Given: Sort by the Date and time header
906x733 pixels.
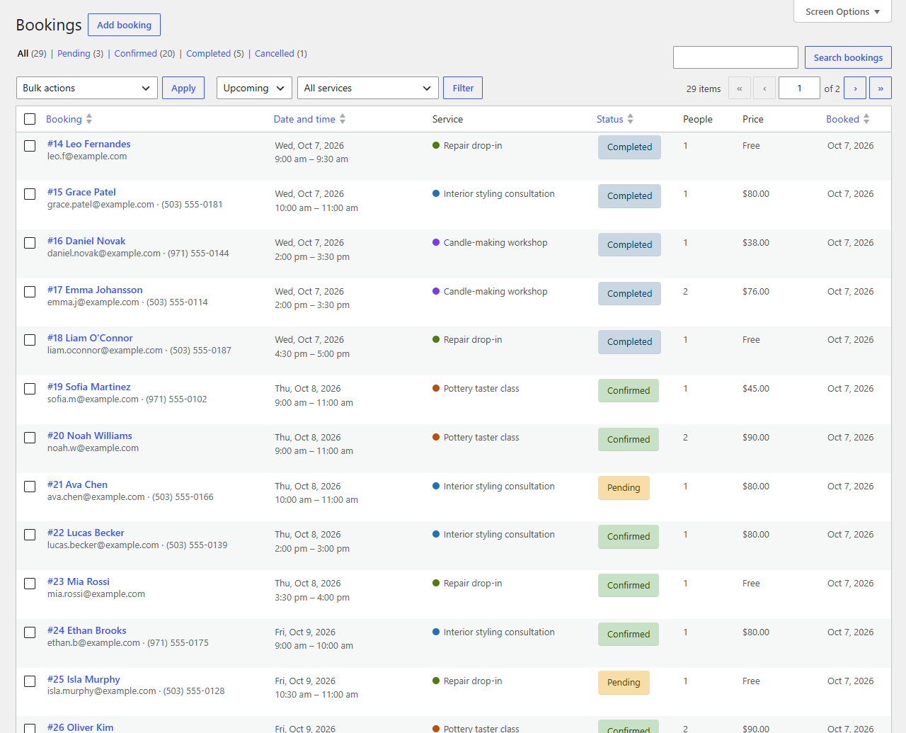Looking at the screenshot, I should (x=304, y=119).
